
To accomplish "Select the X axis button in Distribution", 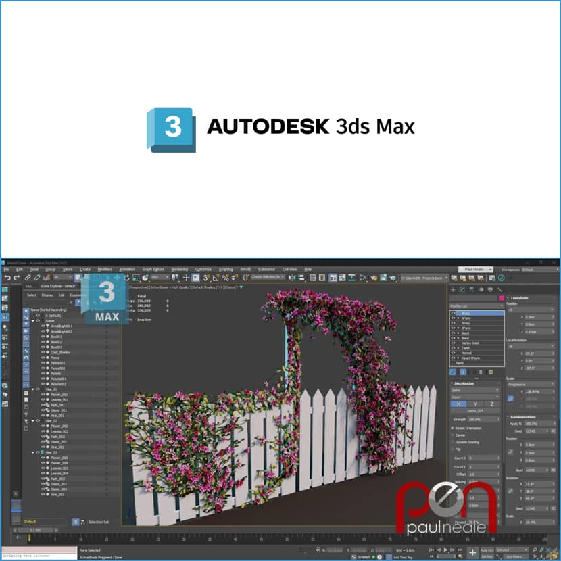I will (458, 404).
